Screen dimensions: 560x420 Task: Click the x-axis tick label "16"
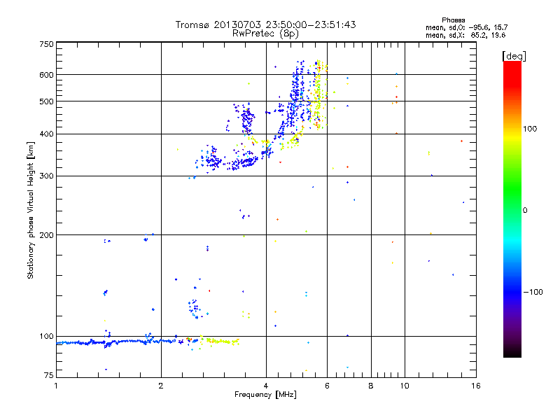coord(476,386)
